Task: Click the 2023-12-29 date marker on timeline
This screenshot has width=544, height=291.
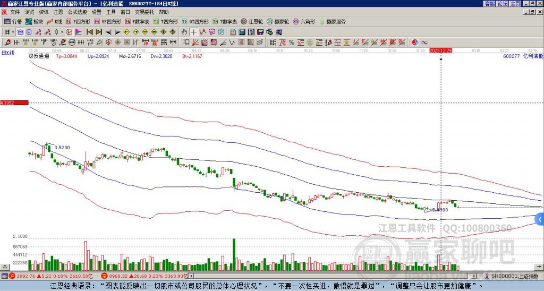Action: (x=440, y=50)
